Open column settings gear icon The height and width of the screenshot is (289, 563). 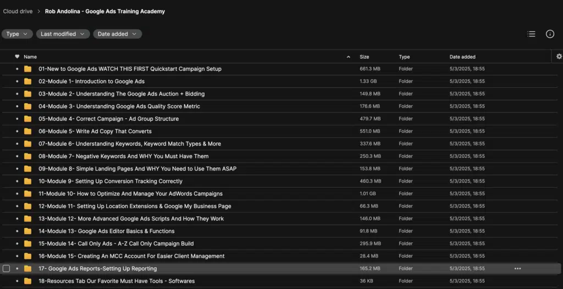point(559,56)
